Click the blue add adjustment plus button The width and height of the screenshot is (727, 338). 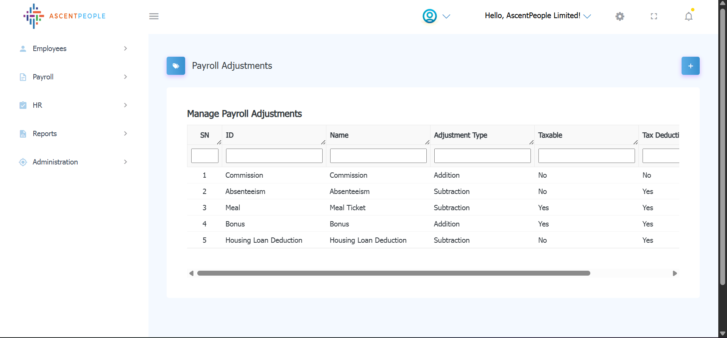[x=690, y=66]
